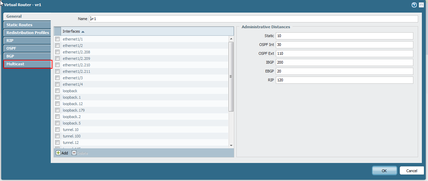Select the ethernet1/2.209 checkbox

57,59
